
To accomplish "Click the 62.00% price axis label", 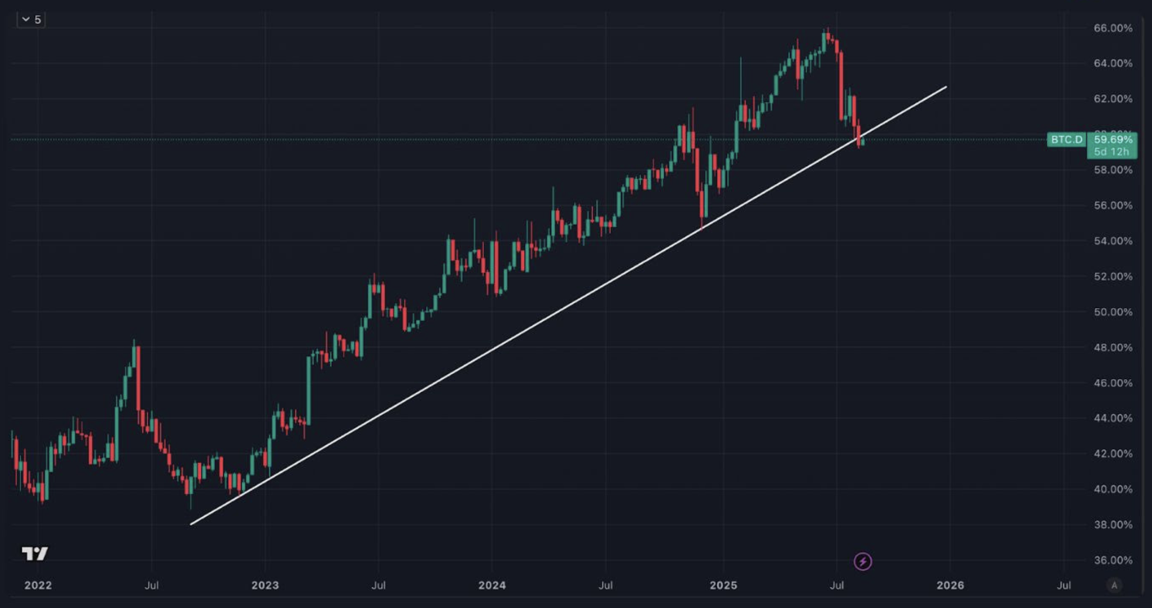I will point(1113,98).
